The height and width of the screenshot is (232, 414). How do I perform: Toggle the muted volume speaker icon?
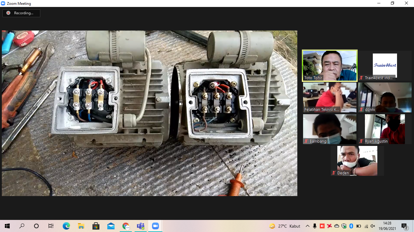point(373,226)
